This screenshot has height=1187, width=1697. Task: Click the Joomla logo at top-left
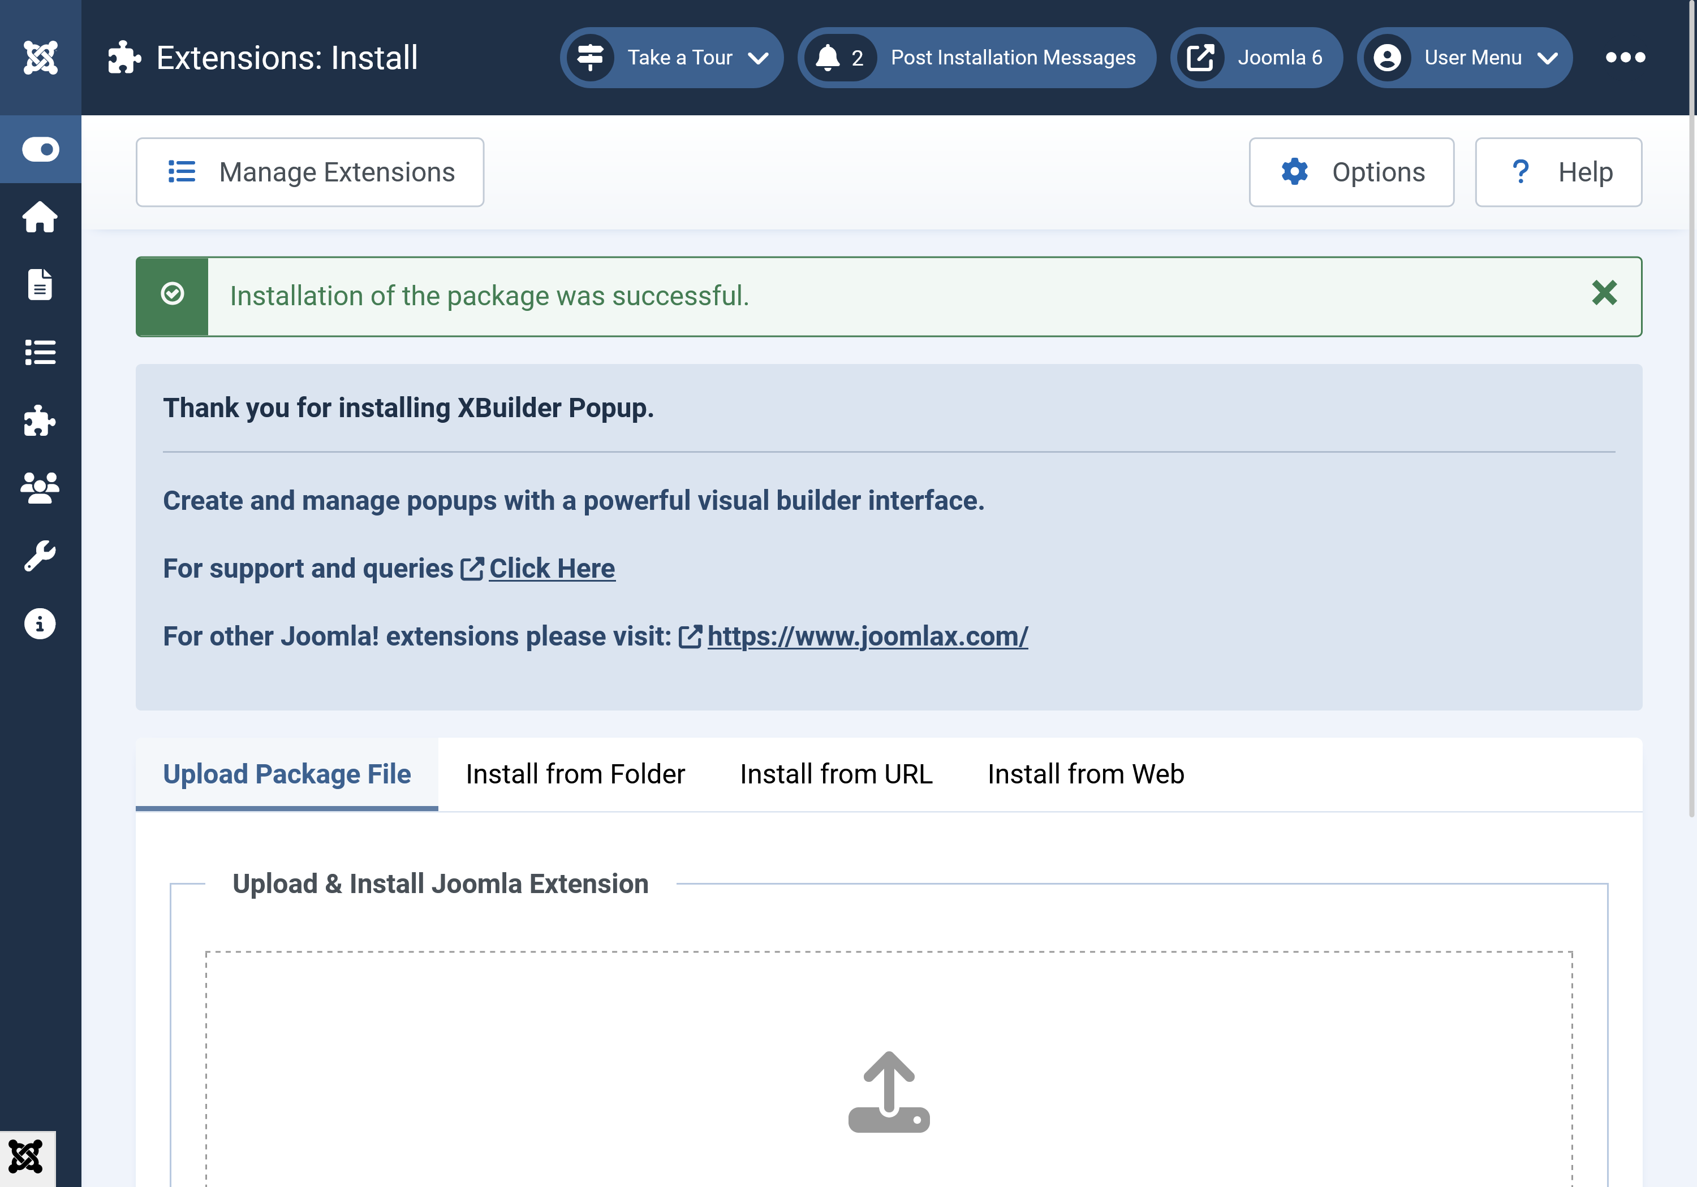40,58
